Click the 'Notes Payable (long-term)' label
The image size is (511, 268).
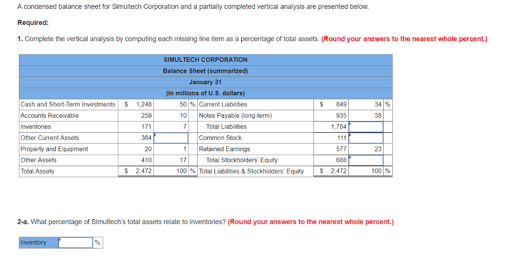point(236,115)
